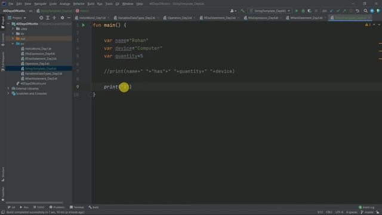Click Project panel horizontal scrollbar
382x215 pixels.
(x=34, y=202)
